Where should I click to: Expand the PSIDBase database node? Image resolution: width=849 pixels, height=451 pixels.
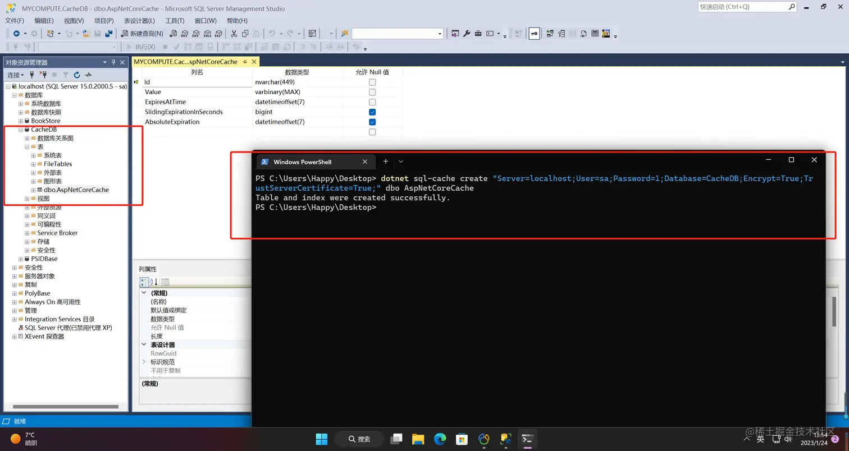click(x=21, y=259)
